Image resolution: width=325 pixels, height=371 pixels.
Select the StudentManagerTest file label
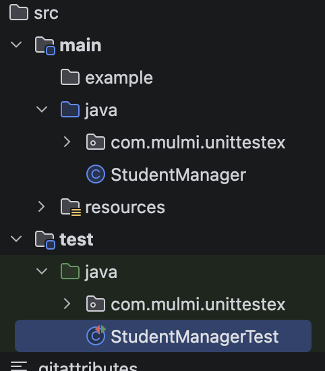pyautogui.click(x=195, y=337)
